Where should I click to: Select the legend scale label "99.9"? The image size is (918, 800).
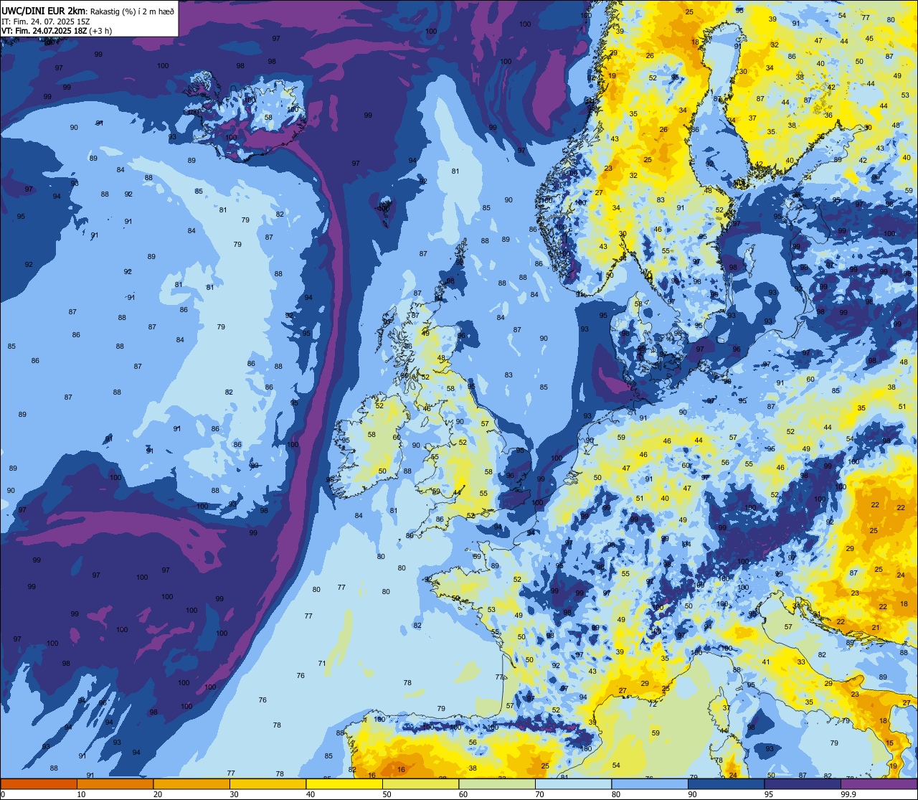tap(848, 794)
